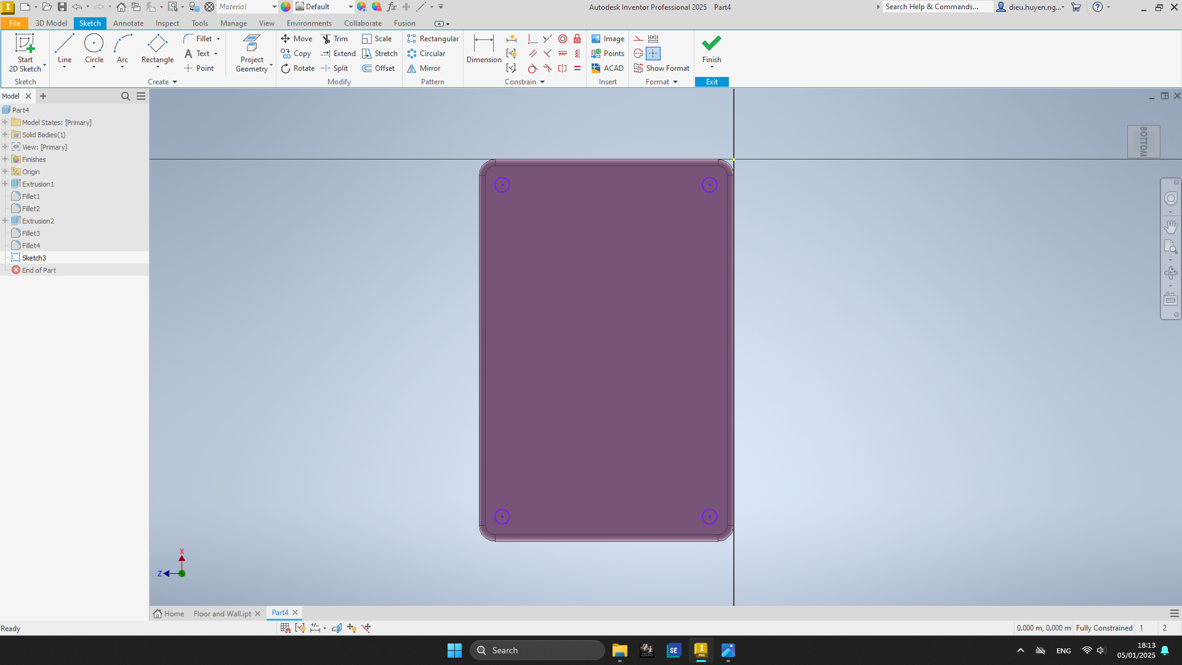Select the Line sketch tool
Screen dimensions: 1182x665
[65, 50]
